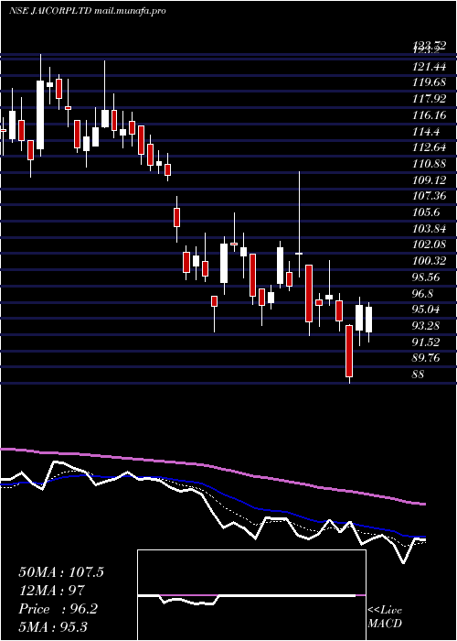Select the 100.32 price axis label
Image resolution: width=457 pixels, height=641 pixels.
(x=430, y=261)
